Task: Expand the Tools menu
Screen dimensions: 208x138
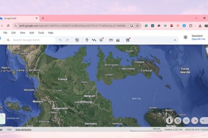Action: pyautogui.click(x=41, y=33)
